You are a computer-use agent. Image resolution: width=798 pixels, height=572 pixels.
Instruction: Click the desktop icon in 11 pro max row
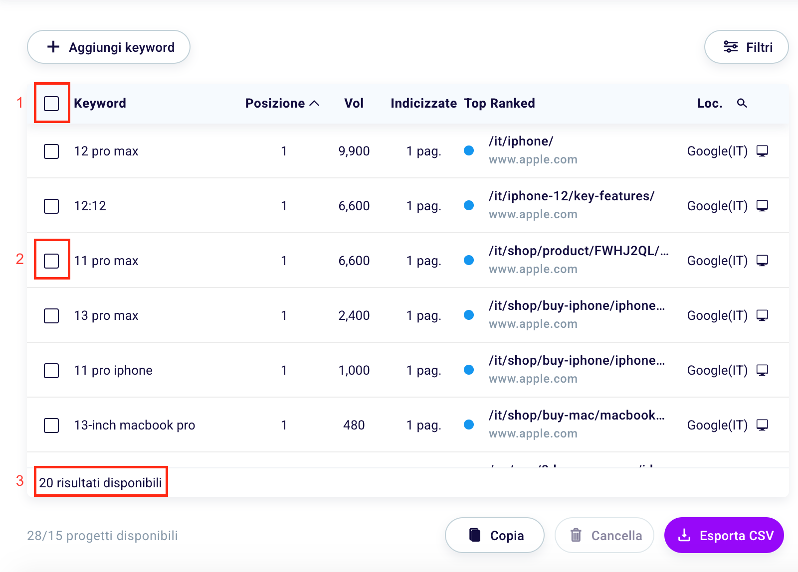click(x=762, y=261)
